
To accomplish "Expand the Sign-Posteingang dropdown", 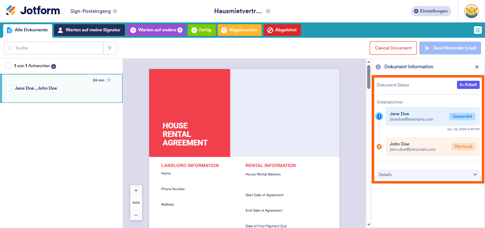I will [115, 11].
